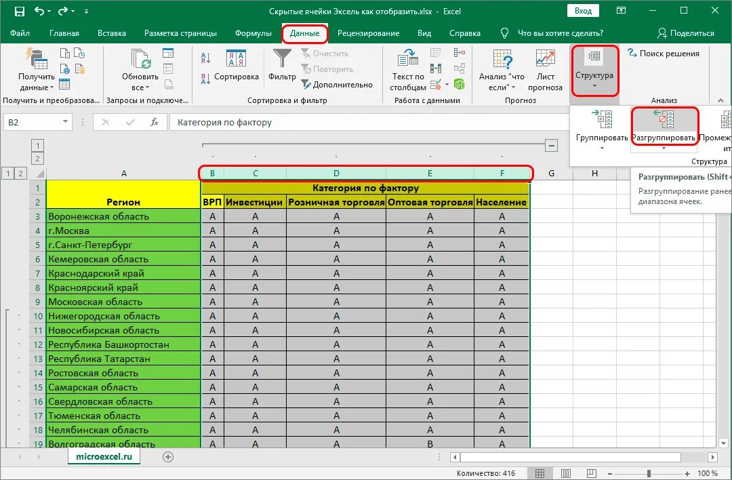Select row 10 header

[38, 316]
